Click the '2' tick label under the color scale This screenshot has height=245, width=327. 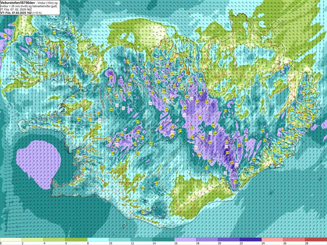point(23,243)
